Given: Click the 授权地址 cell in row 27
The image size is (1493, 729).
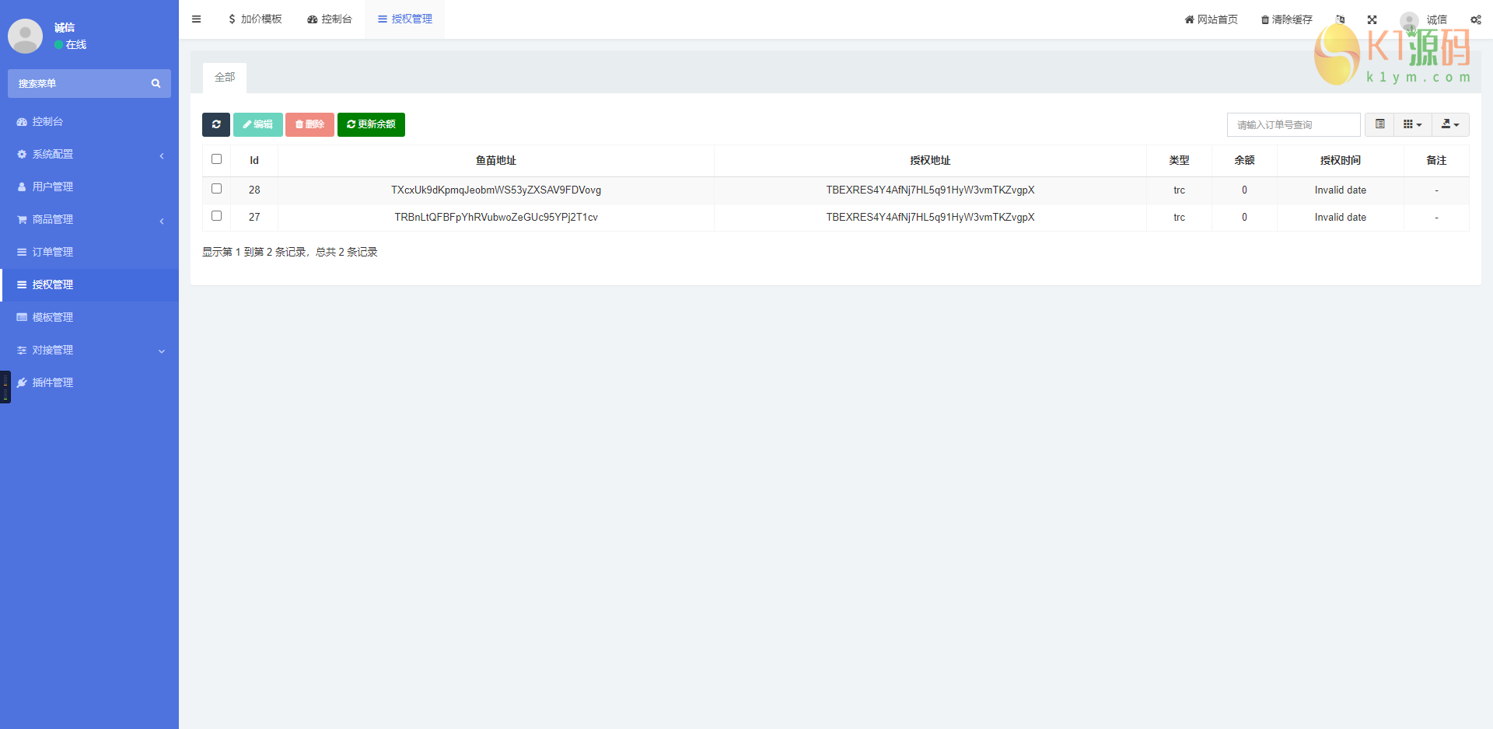Looking at the screenshot, I should coord(930,218).
